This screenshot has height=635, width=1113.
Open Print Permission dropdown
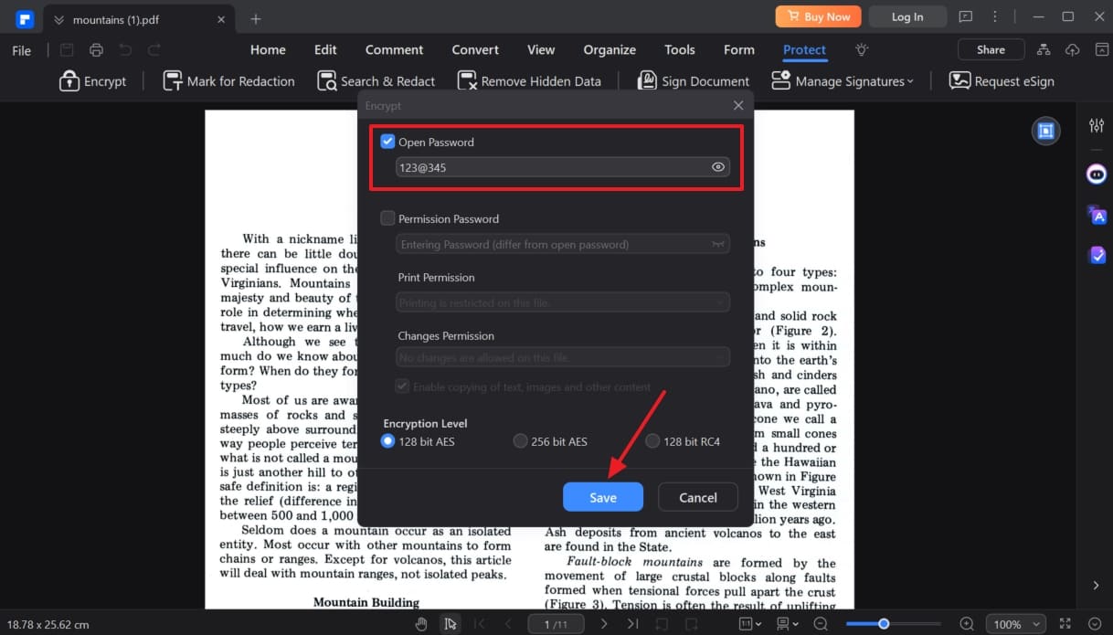[x=563, y=302]
